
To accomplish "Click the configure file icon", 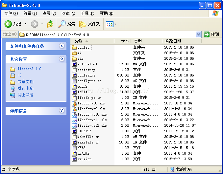I will (x=74, y=75).
